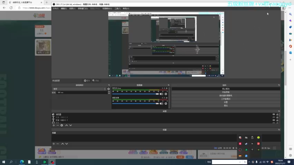Adjust the 麦克风/Aux volume slider

click(x=135, y=94)
